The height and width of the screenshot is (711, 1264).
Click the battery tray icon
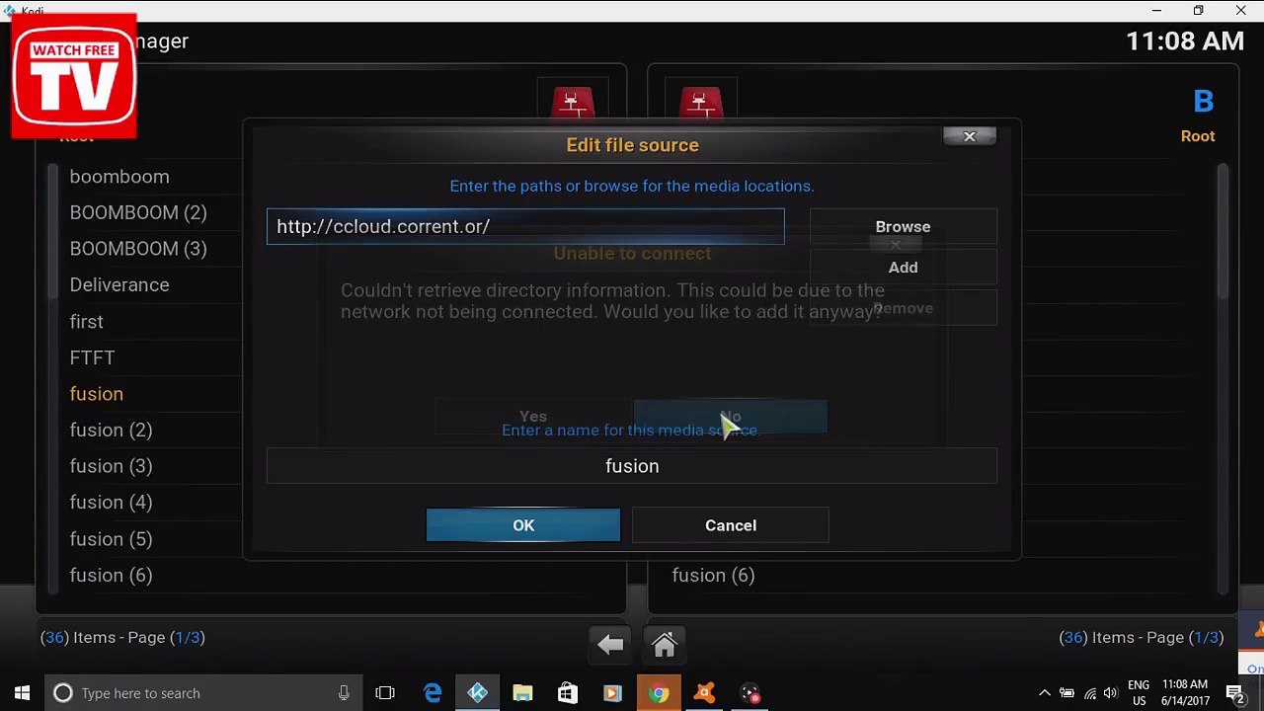click(x=1066, y=693)
